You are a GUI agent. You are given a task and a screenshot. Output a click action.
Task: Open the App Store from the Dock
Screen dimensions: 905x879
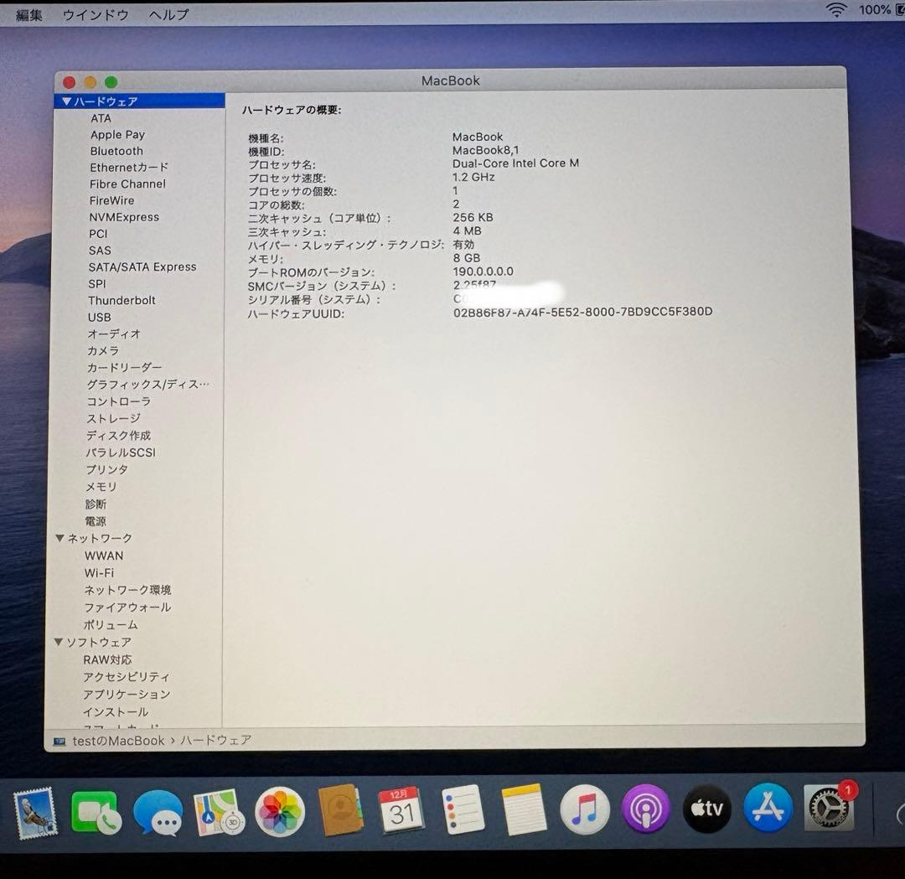pos(768,809)
